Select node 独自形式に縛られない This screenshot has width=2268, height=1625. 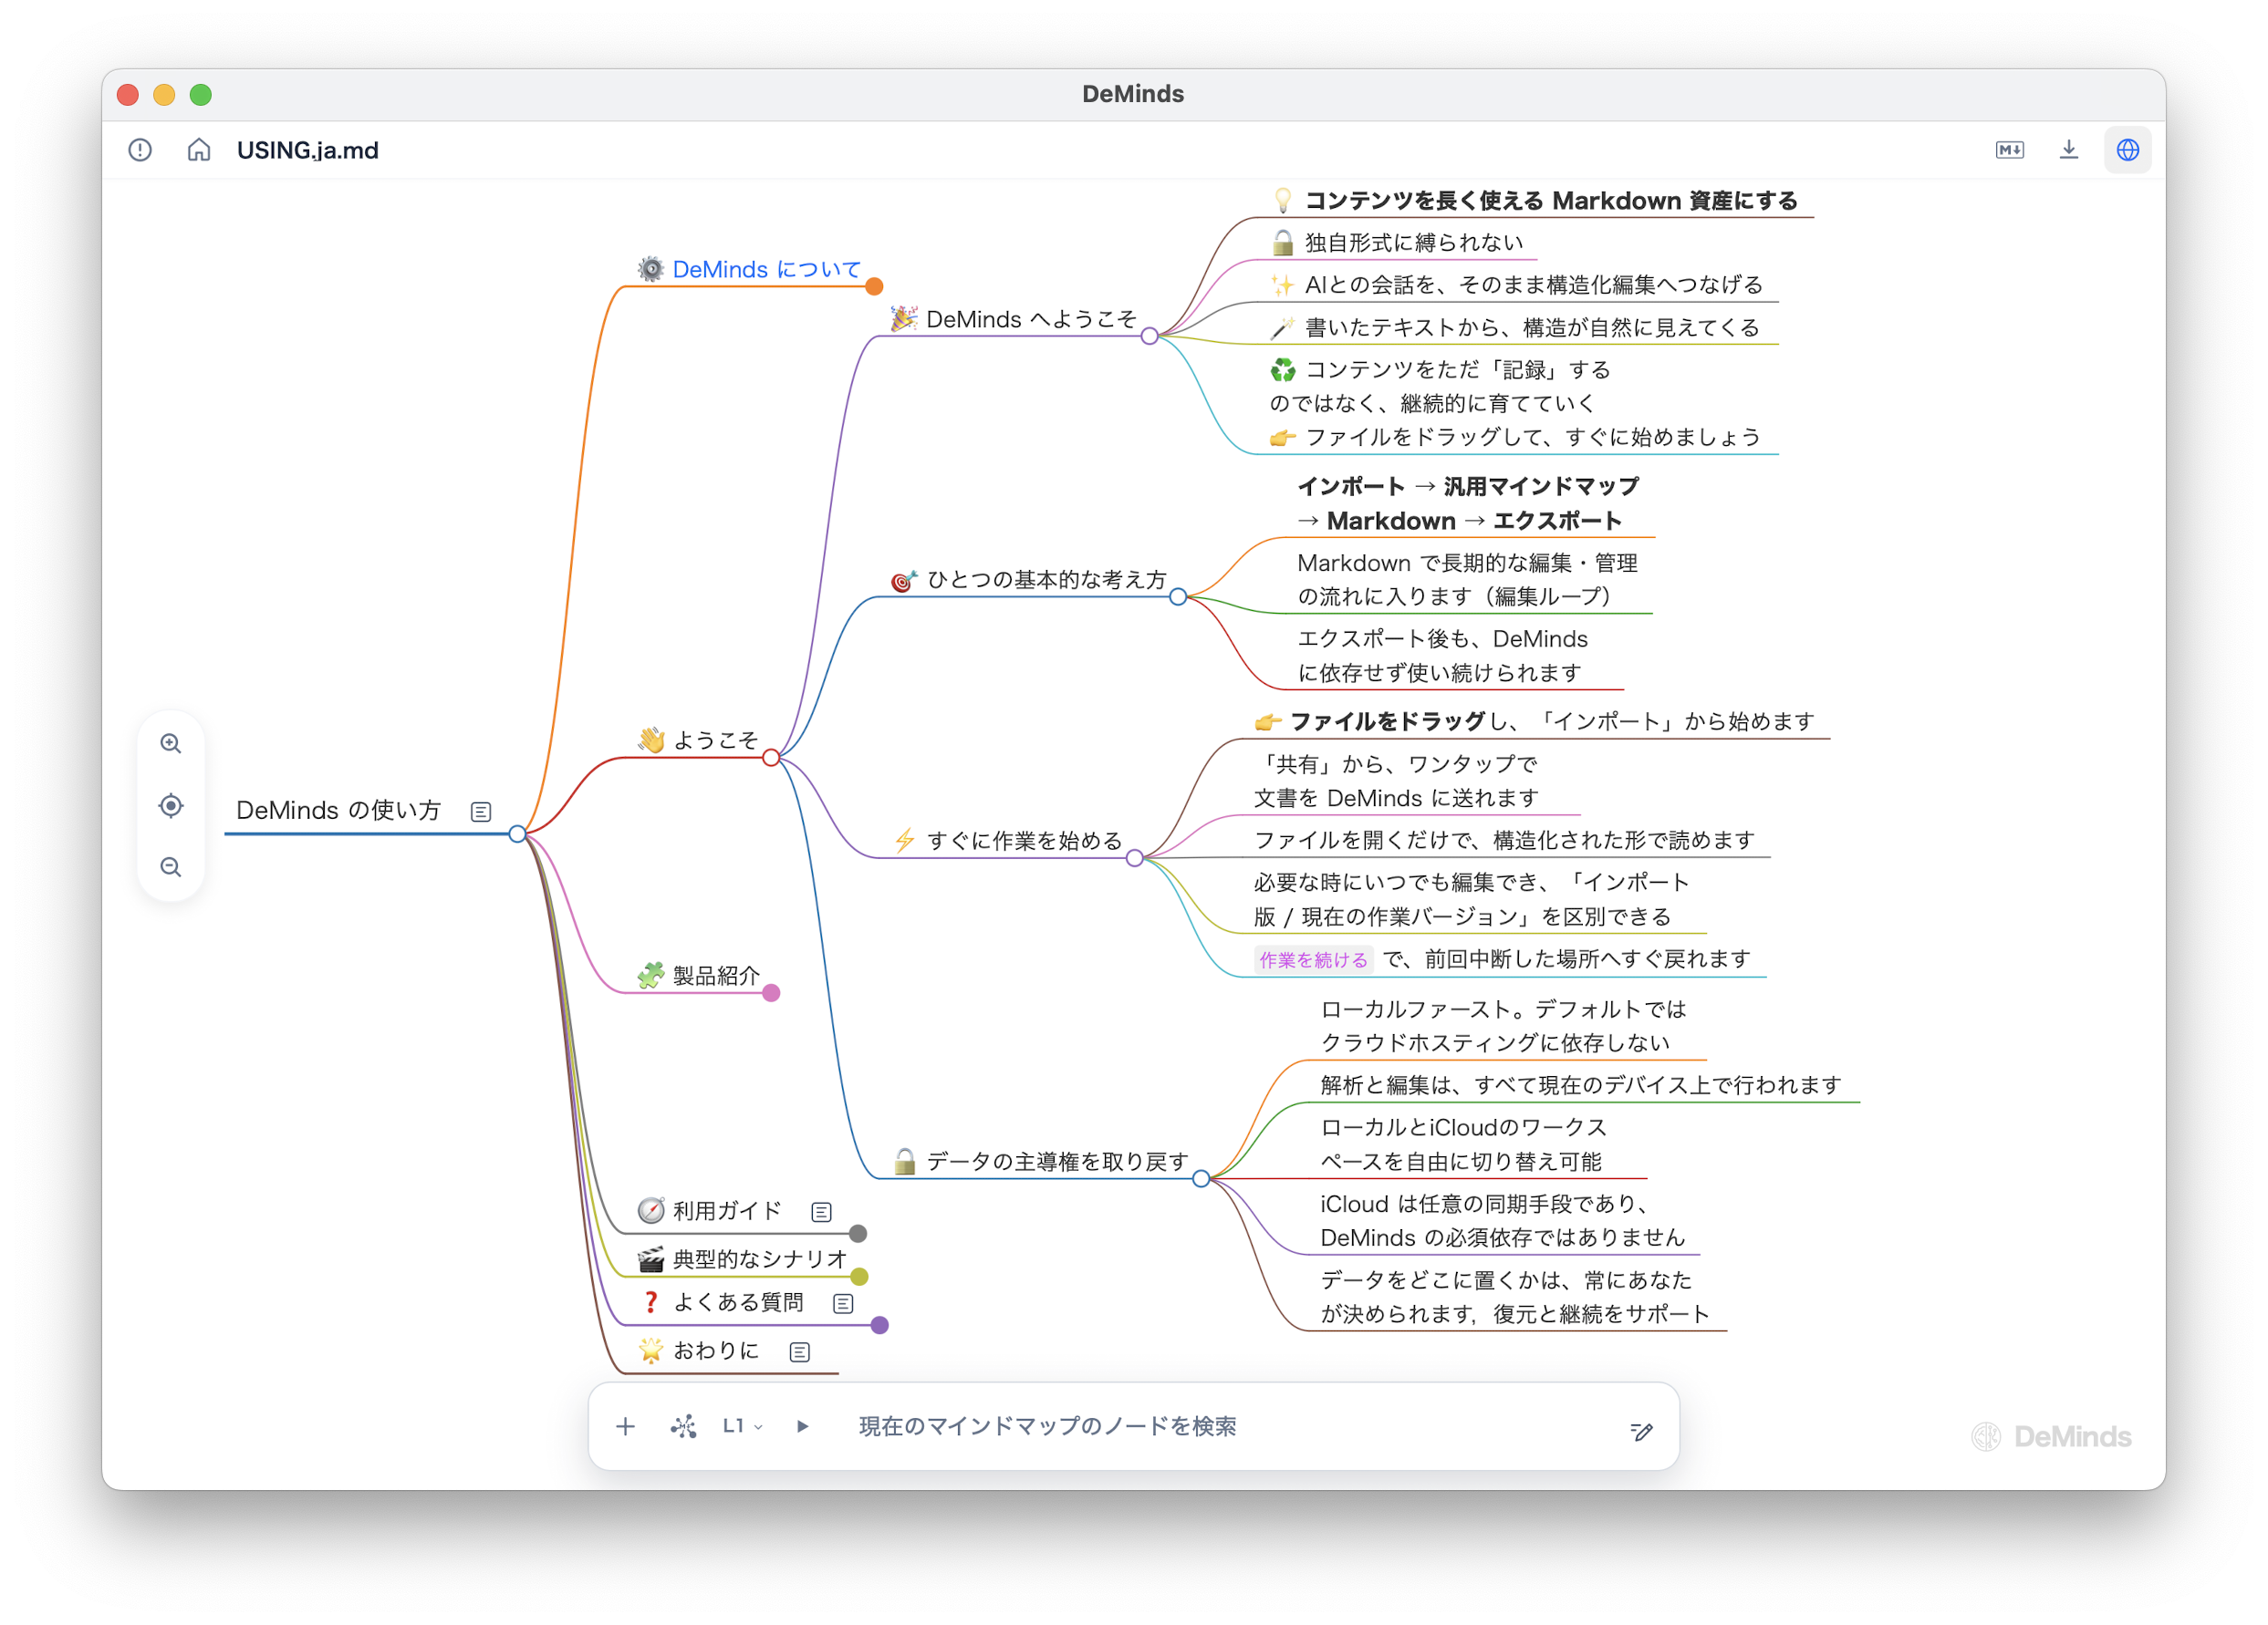pyautogui.click(x=1397, y=243)
